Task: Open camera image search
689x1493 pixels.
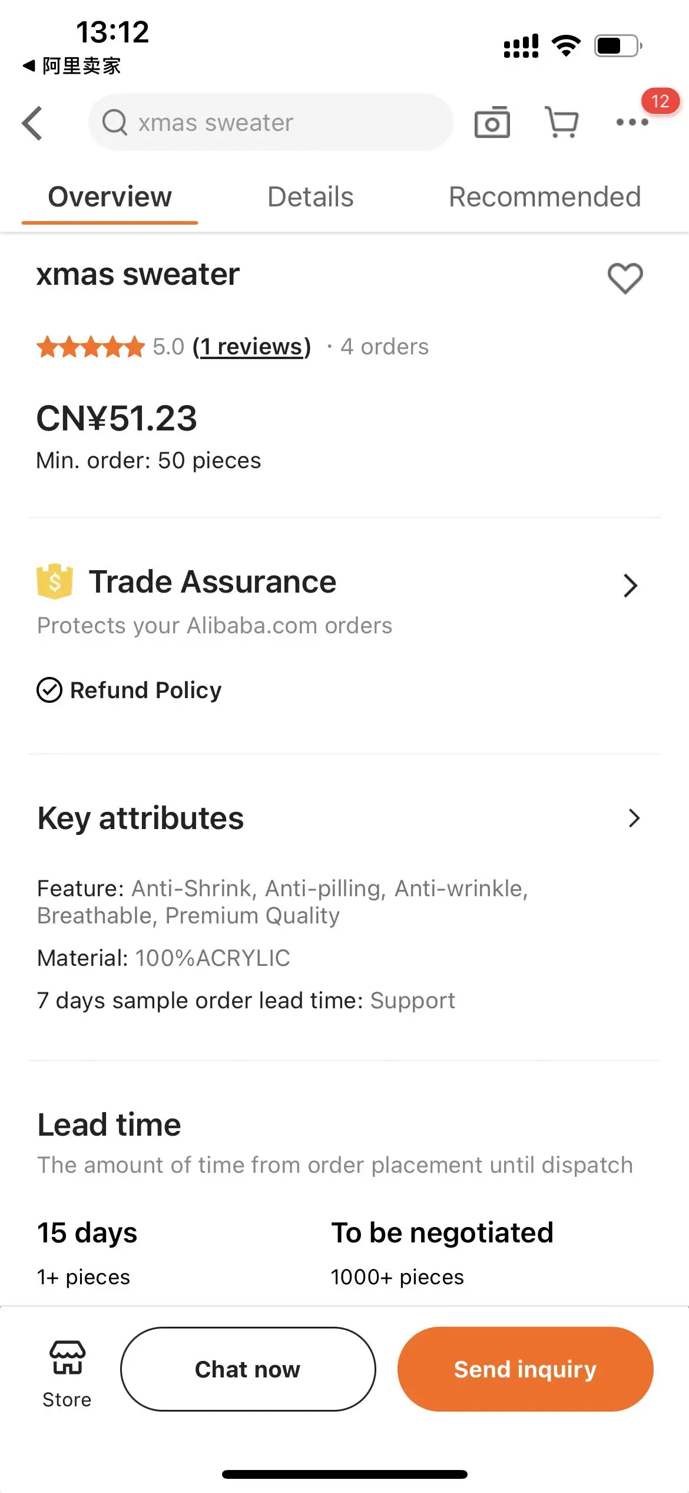Action: pos(492,123)
